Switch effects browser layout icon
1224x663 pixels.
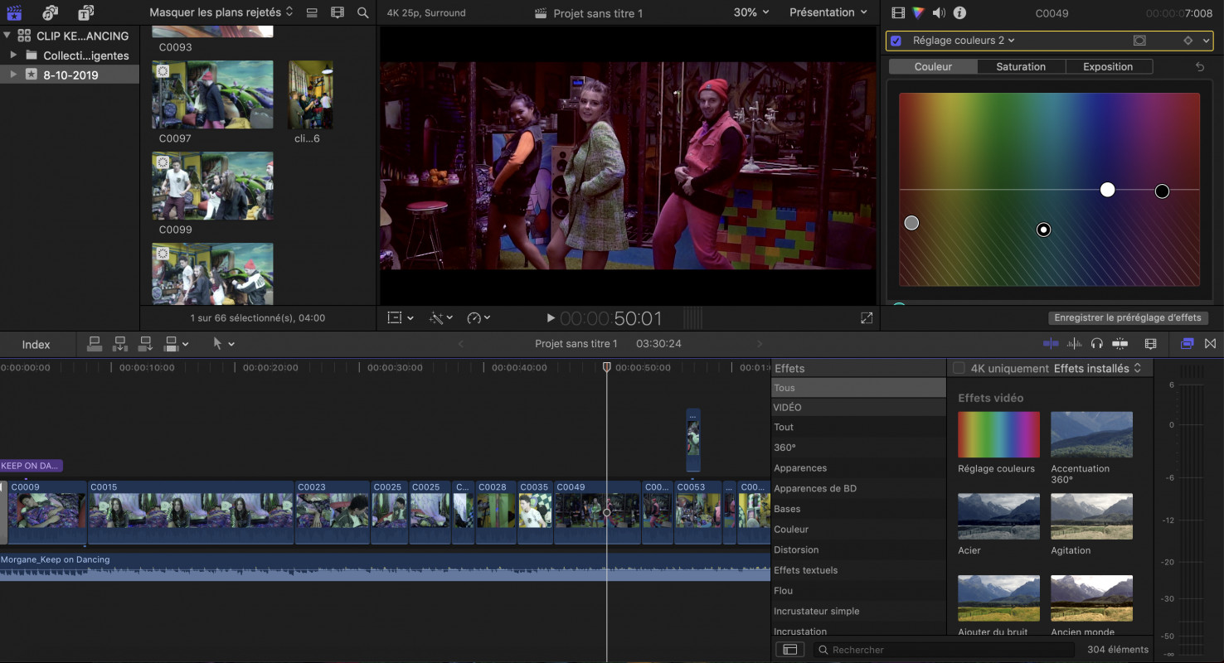[789, 650]
